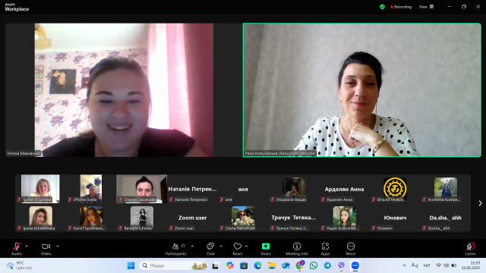Open the weather widget showing Light rain
This screenshot has width=486, height=273.
(x=19, y=265)
